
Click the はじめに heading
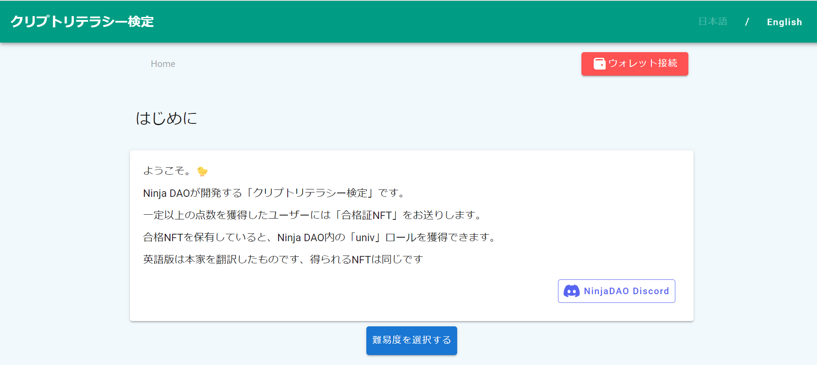(166, 118)
